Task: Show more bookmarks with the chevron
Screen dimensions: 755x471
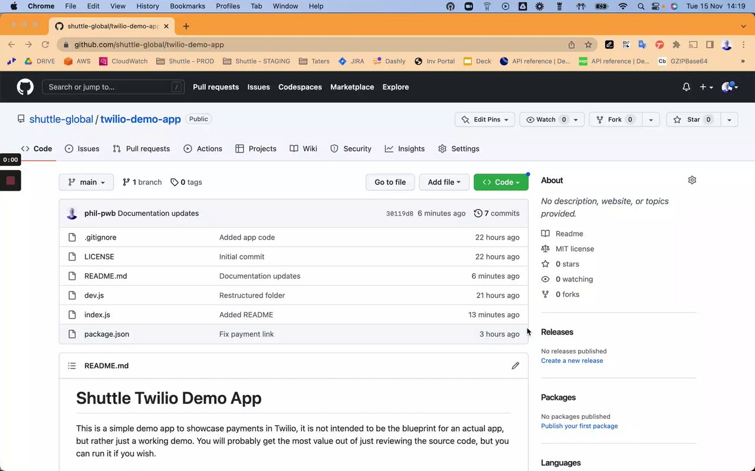Action: click(743, 61)
